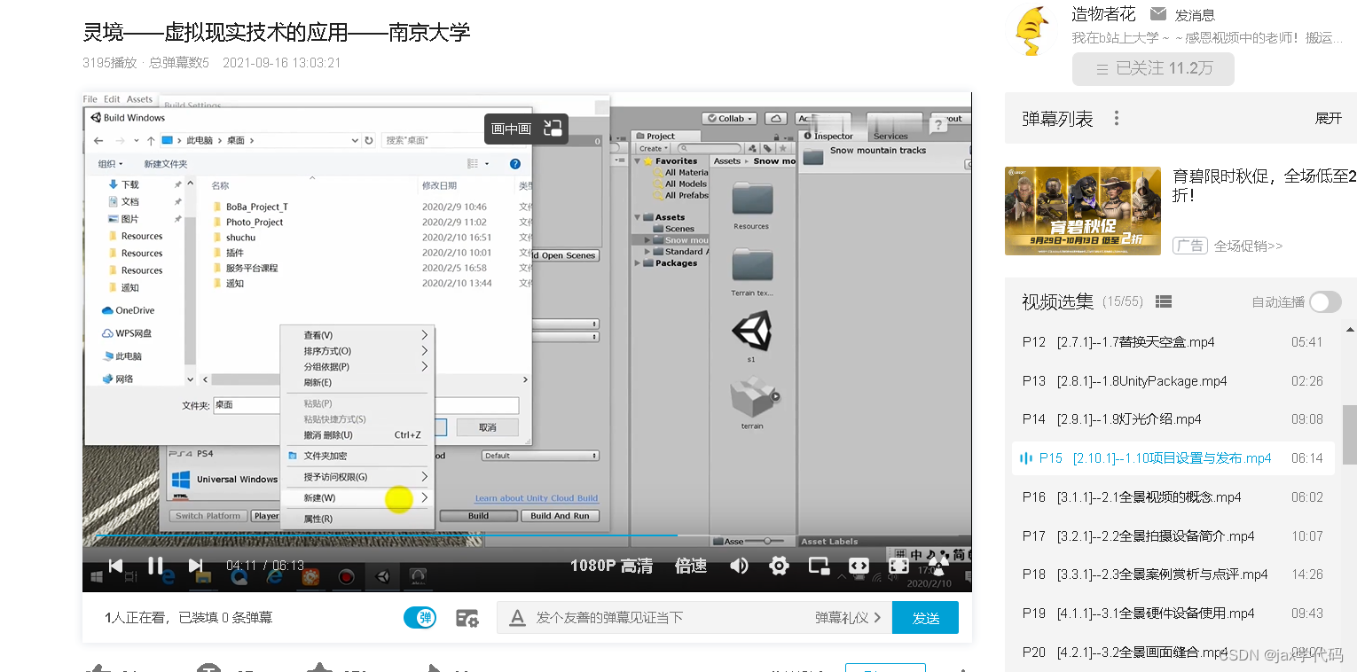1357x672 pixels.
Task: Open the 新建(W) submenu
Action: point(357,498)
